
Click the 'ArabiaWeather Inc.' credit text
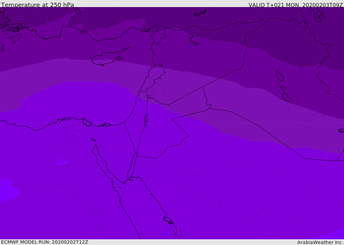click(x=320, y=242)
